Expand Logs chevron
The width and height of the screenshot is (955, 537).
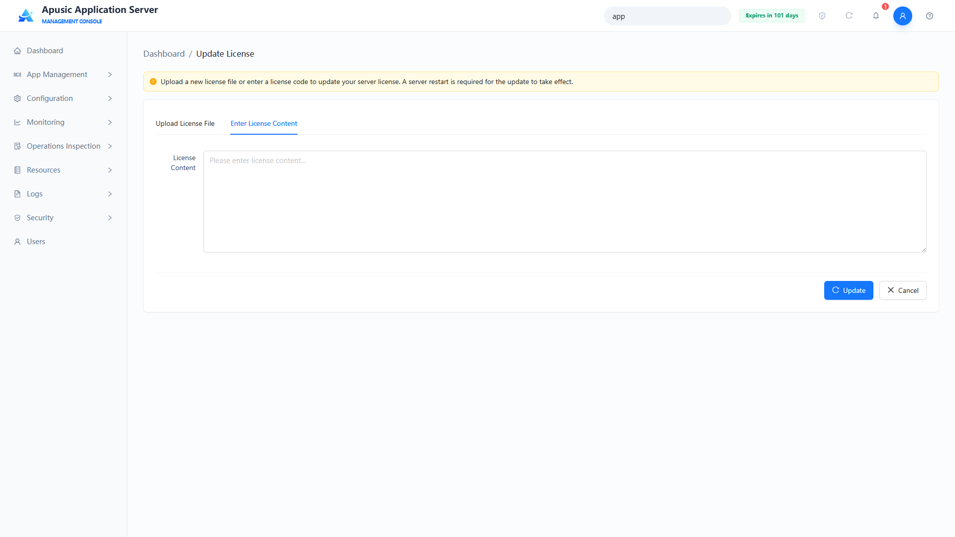(110, 194)
